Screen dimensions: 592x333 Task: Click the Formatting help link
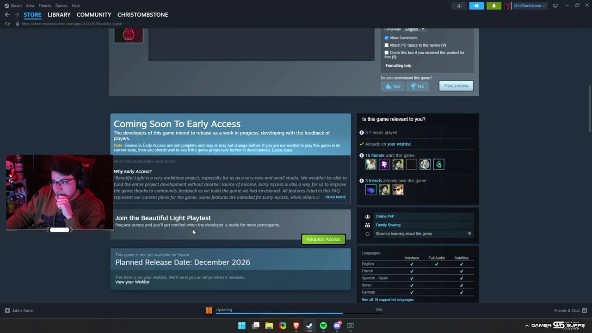click(x=399, y=66)
